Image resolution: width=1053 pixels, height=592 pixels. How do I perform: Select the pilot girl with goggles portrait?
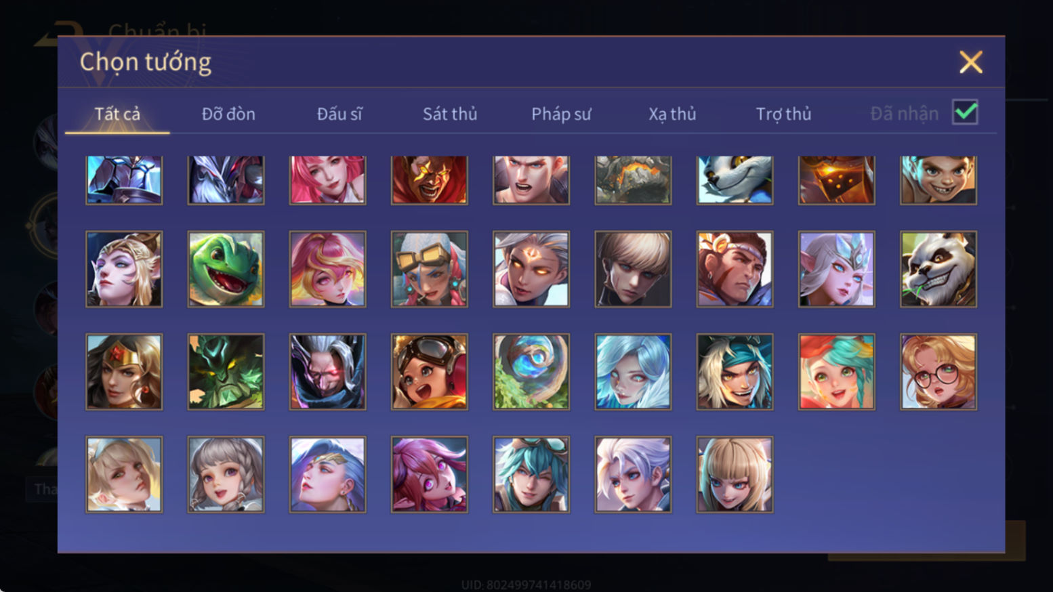coord(430,372)
